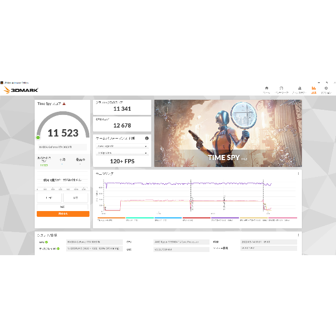Click the CPU score value 12 678

pyautogui.click(x=122, y=125)
